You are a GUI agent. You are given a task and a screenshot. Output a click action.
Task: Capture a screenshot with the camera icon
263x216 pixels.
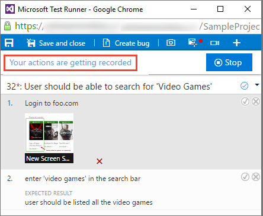(171, 43)
